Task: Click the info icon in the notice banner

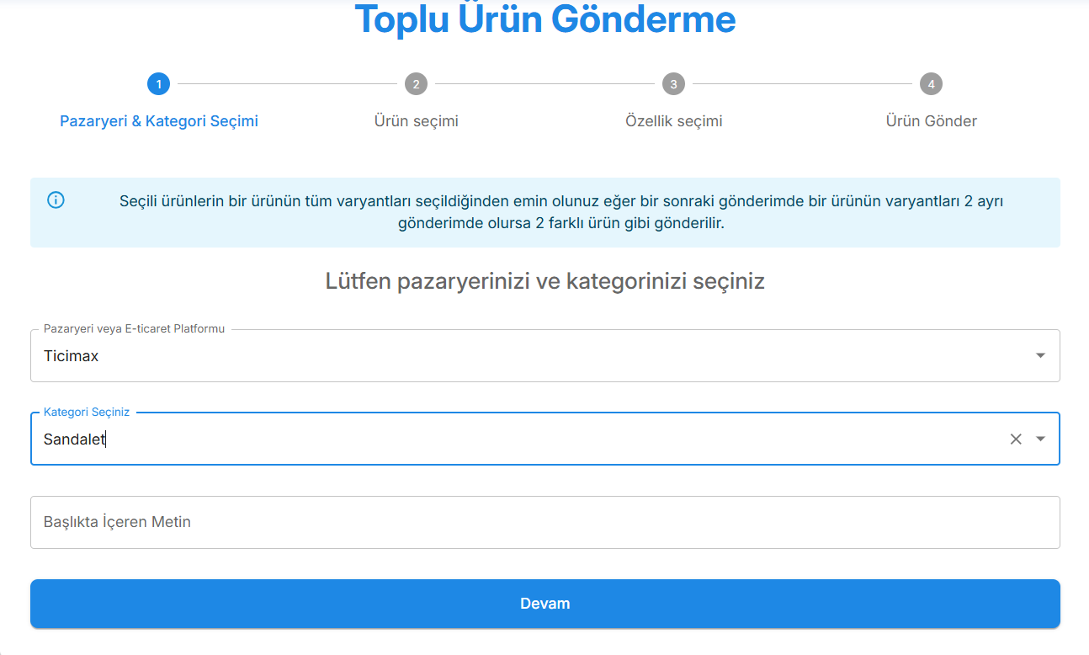Action: [55, 200]
